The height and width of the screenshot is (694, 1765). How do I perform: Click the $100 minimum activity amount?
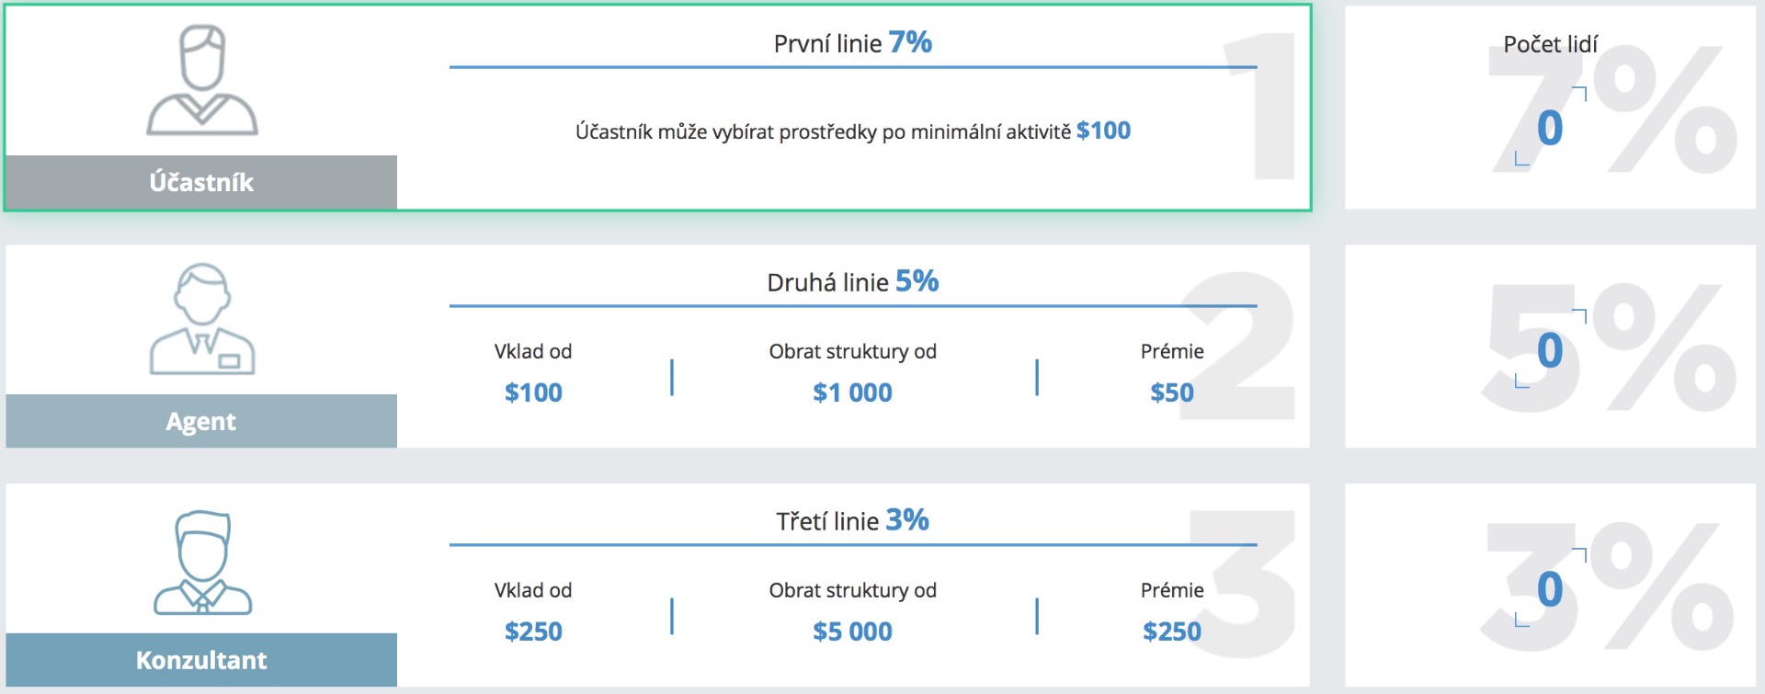point(1103,131)
